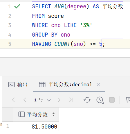This screenshot has height=134, width=130.
Task: Click the 平均分数 column header
Action: tap(36, 114)
